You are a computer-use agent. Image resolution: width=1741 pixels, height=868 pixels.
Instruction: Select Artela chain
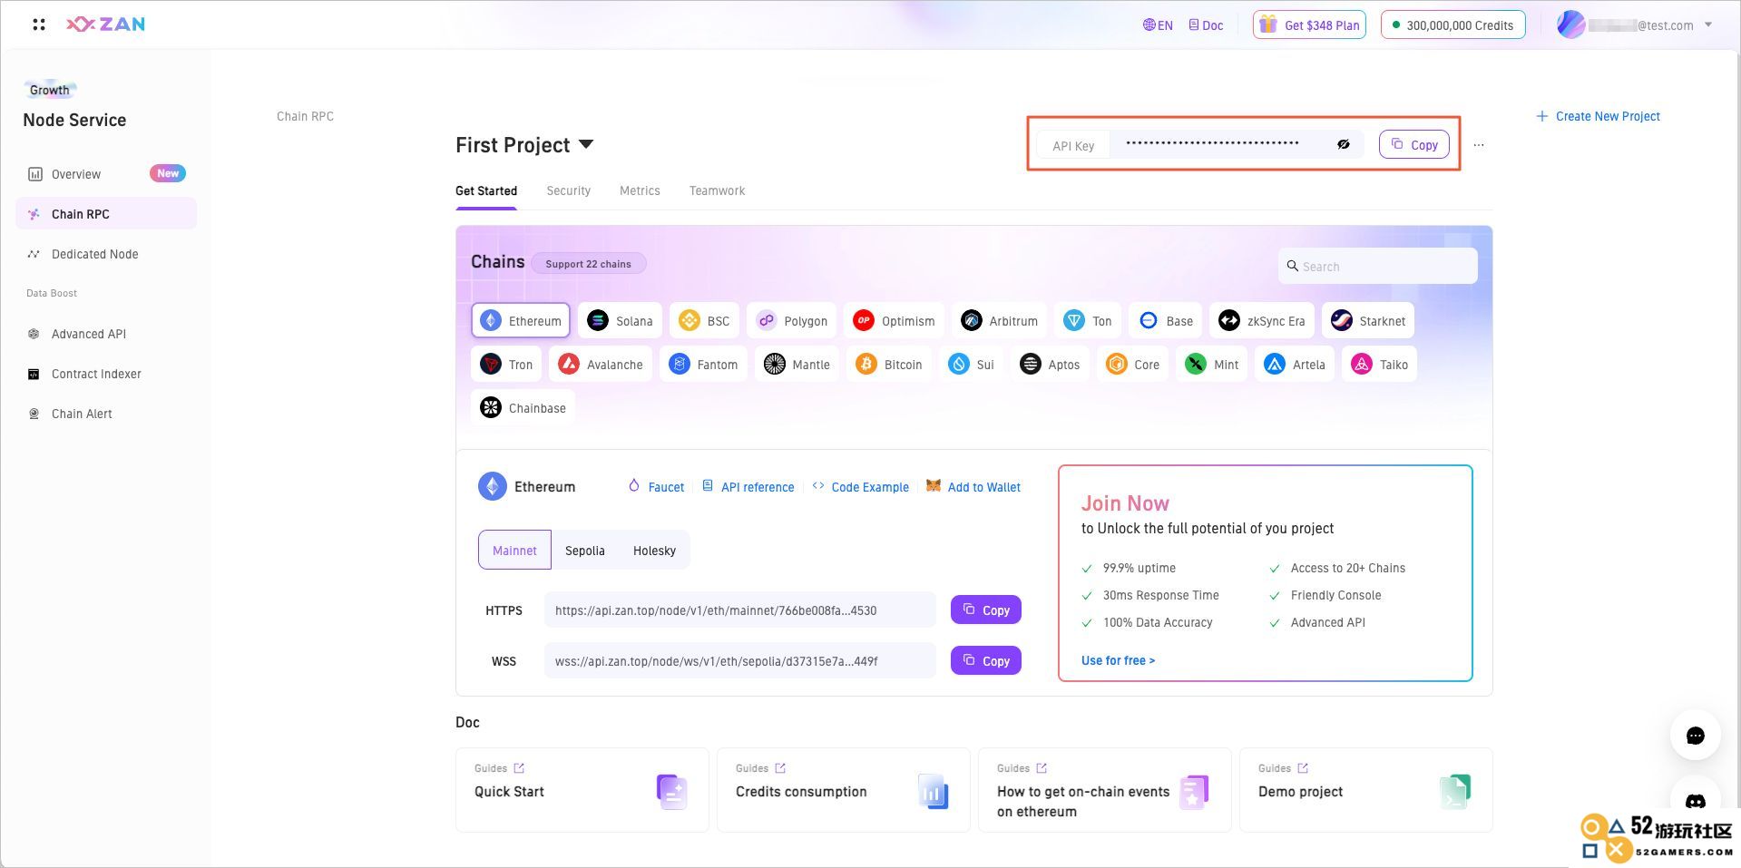coord(1295,364)
